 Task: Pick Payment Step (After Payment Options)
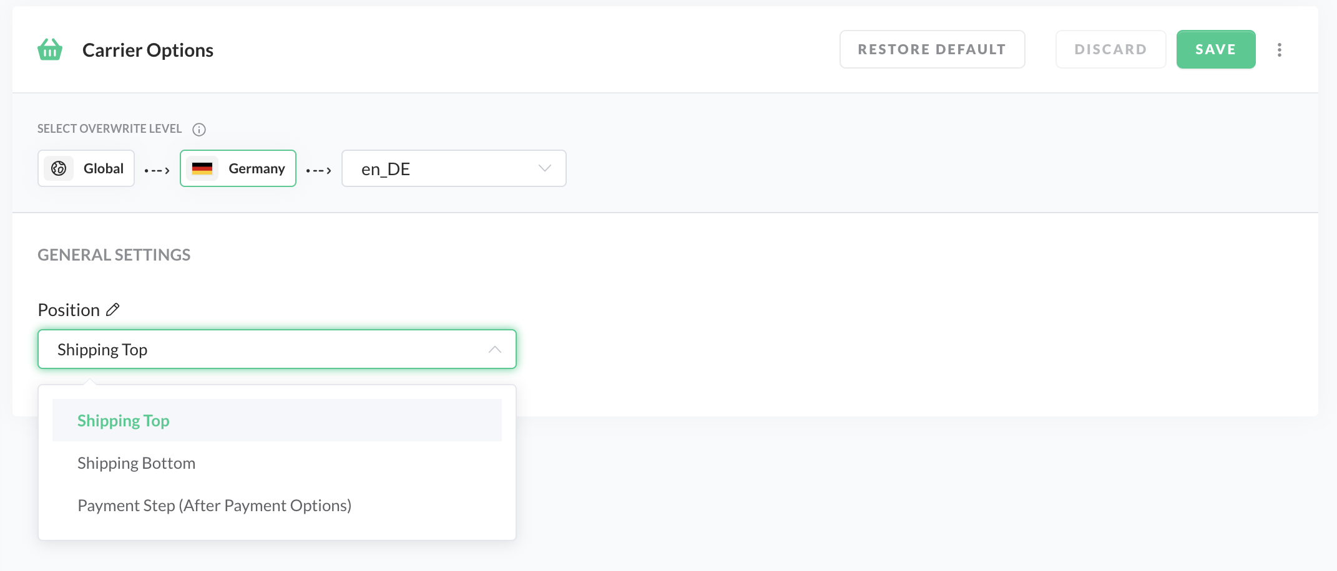[214, 506]
